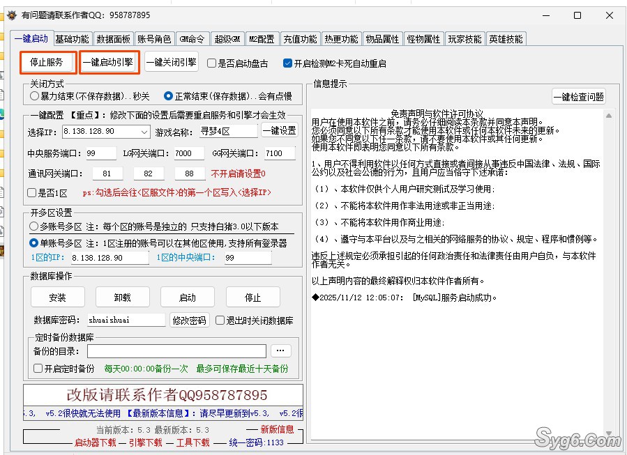
Task: Run 一键检查问题 diagnostics
Action: [x=579, y=96]
